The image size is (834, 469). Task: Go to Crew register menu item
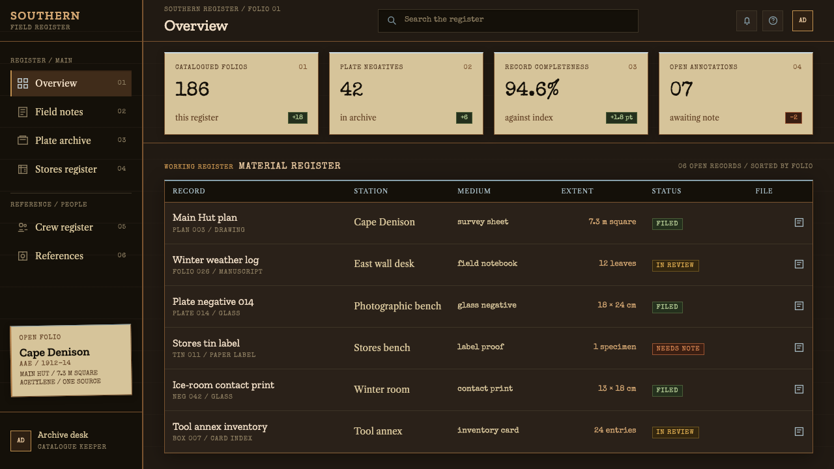pyautogui.click(x=71, y=227)
